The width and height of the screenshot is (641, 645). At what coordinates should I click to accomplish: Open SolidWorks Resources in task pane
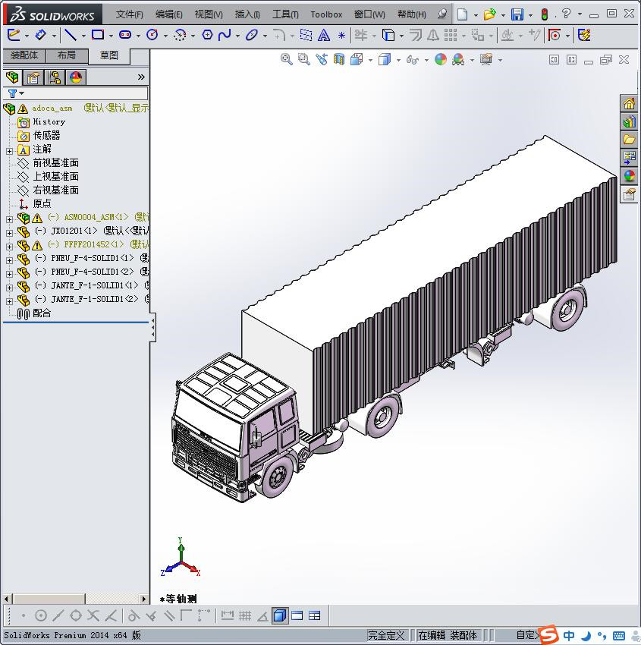(629, 104)
